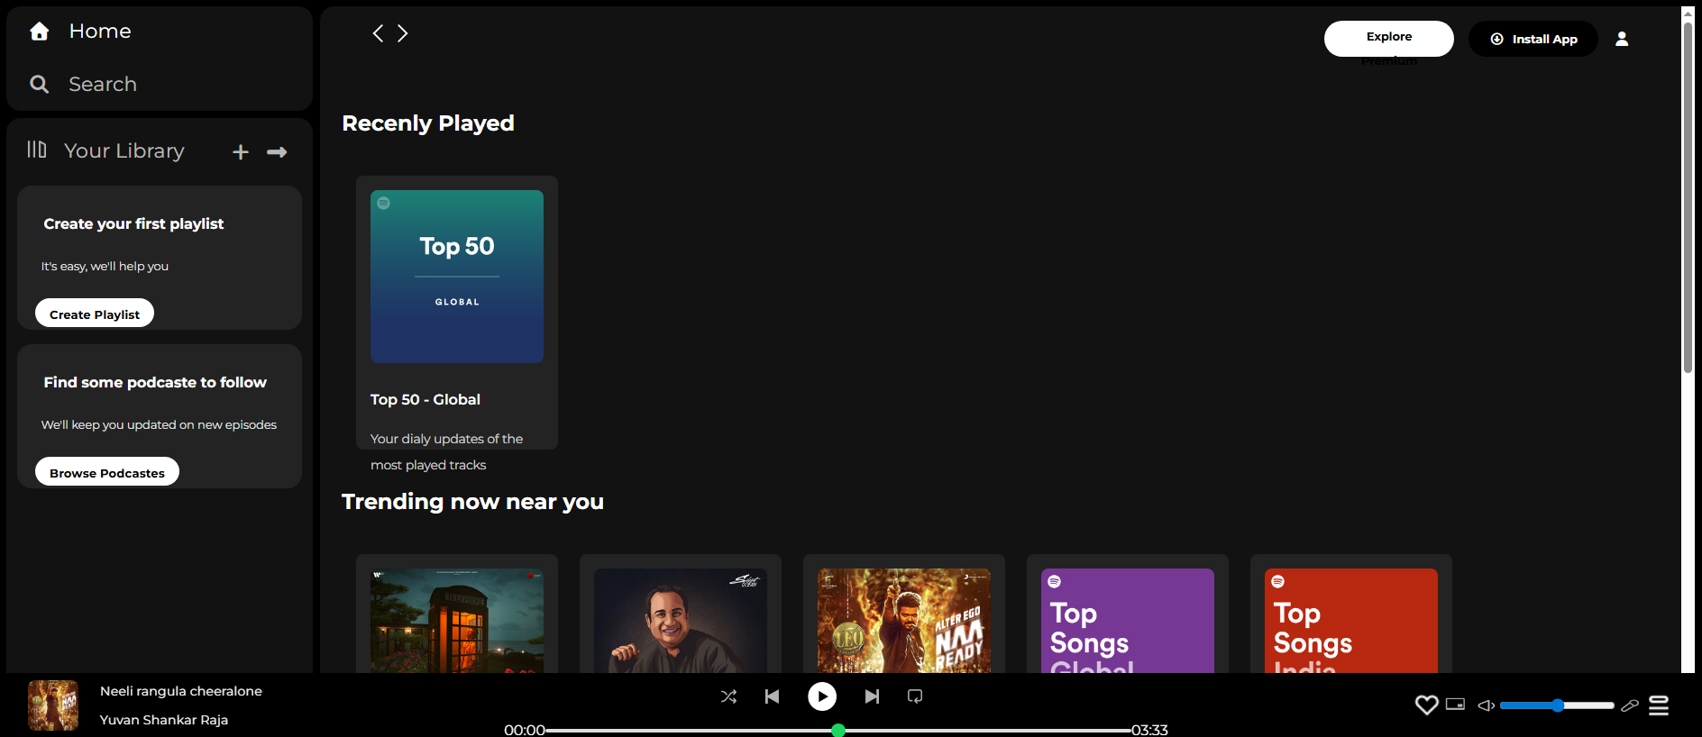Image resolution: width=1702 pixels, height=737 pixels.
Task: Click the Trending now near you heading
Action: [x=472, y=502]
